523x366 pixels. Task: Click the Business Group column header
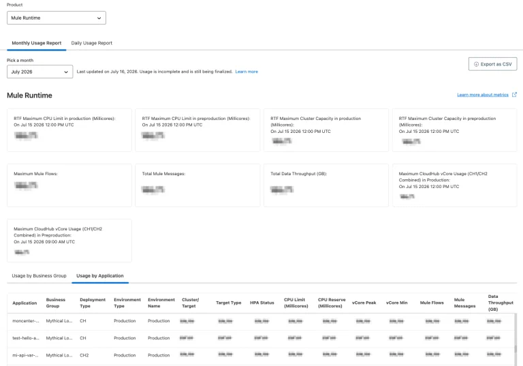pyautogui.click(x=56, y=303)
